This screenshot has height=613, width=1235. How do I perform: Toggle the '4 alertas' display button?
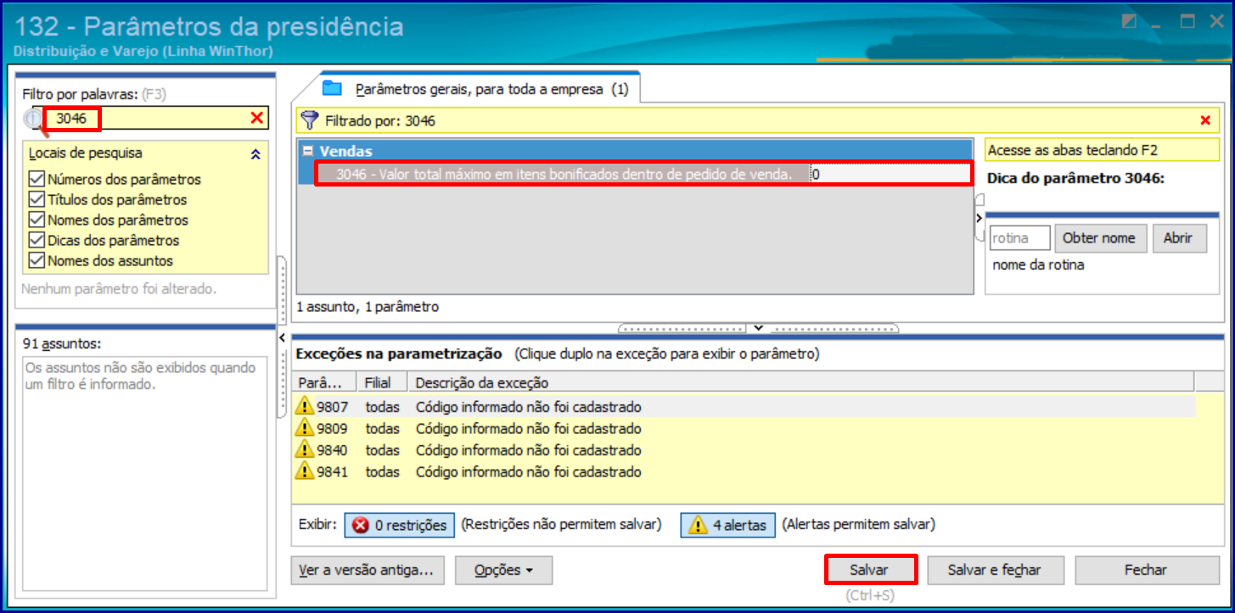pyautogui.click(x=727, y=526)
